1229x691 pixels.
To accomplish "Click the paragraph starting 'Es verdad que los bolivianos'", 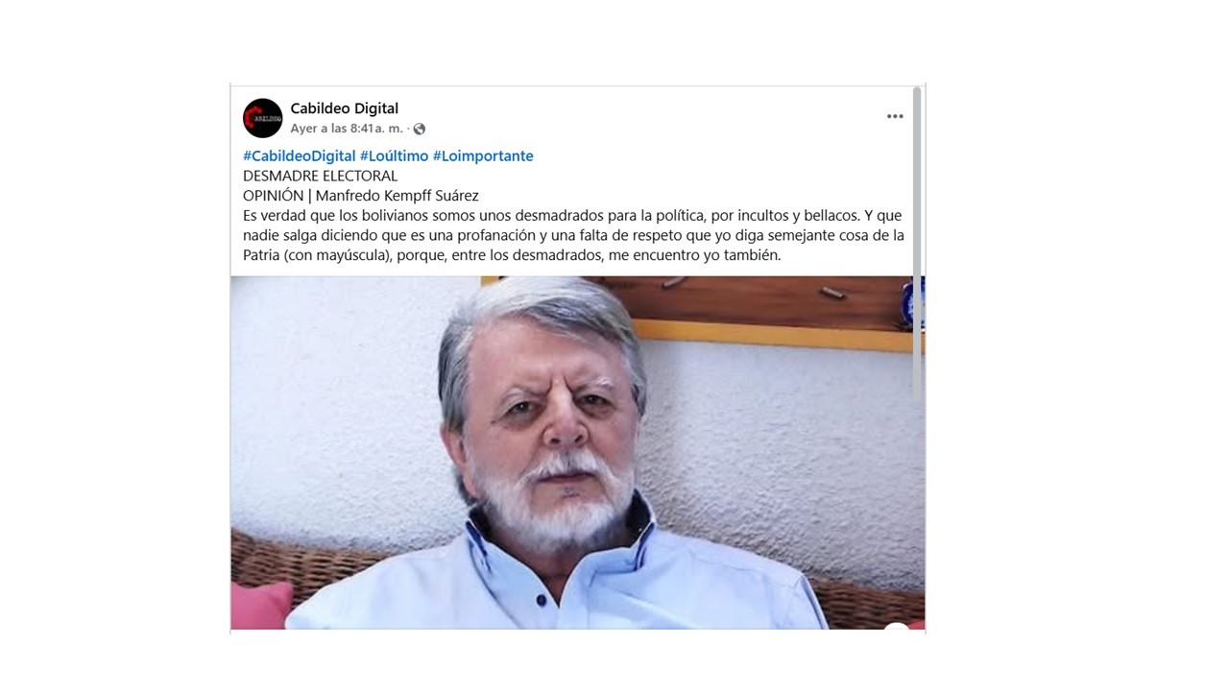I will point(573,235).
